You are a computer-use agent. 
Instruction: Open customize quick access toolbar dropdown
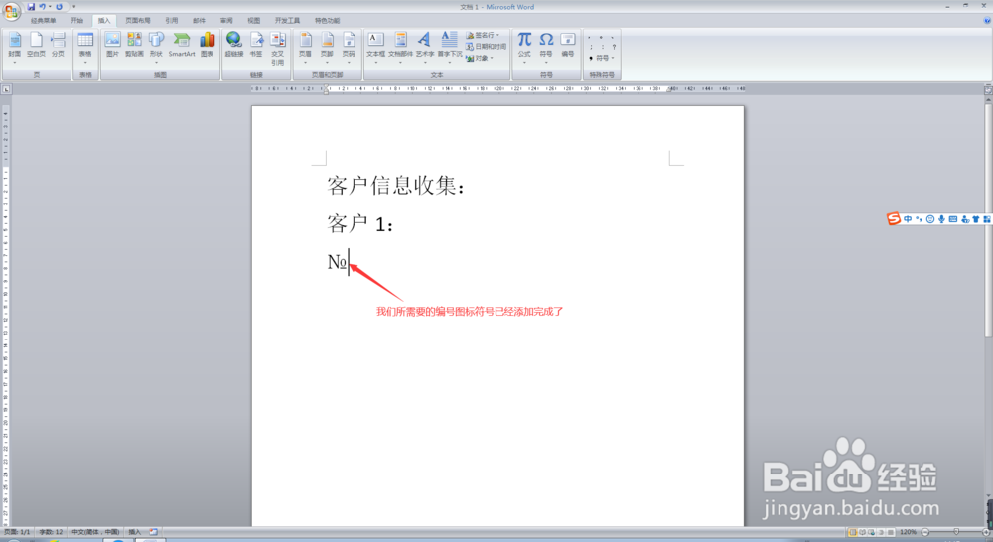[74, 7]
